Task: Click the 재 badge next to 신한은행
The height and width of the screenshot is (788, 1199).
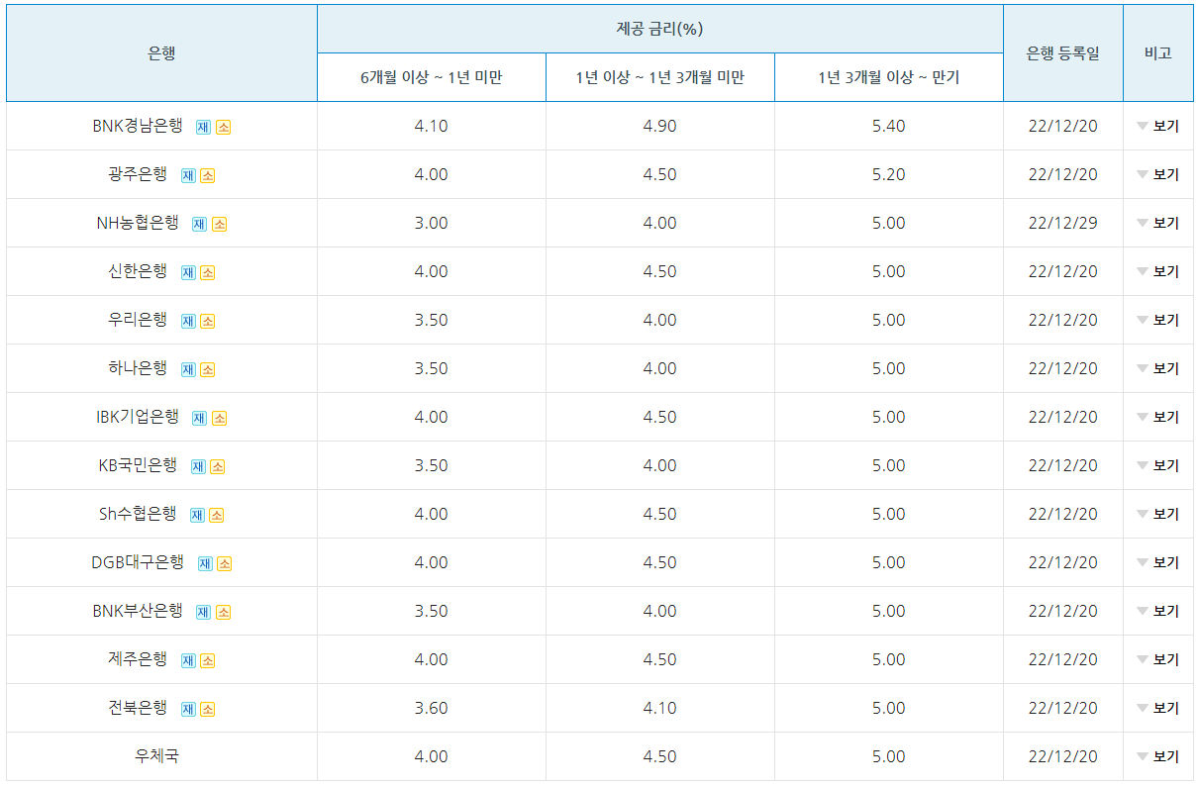Action: (x=188, y=272)
